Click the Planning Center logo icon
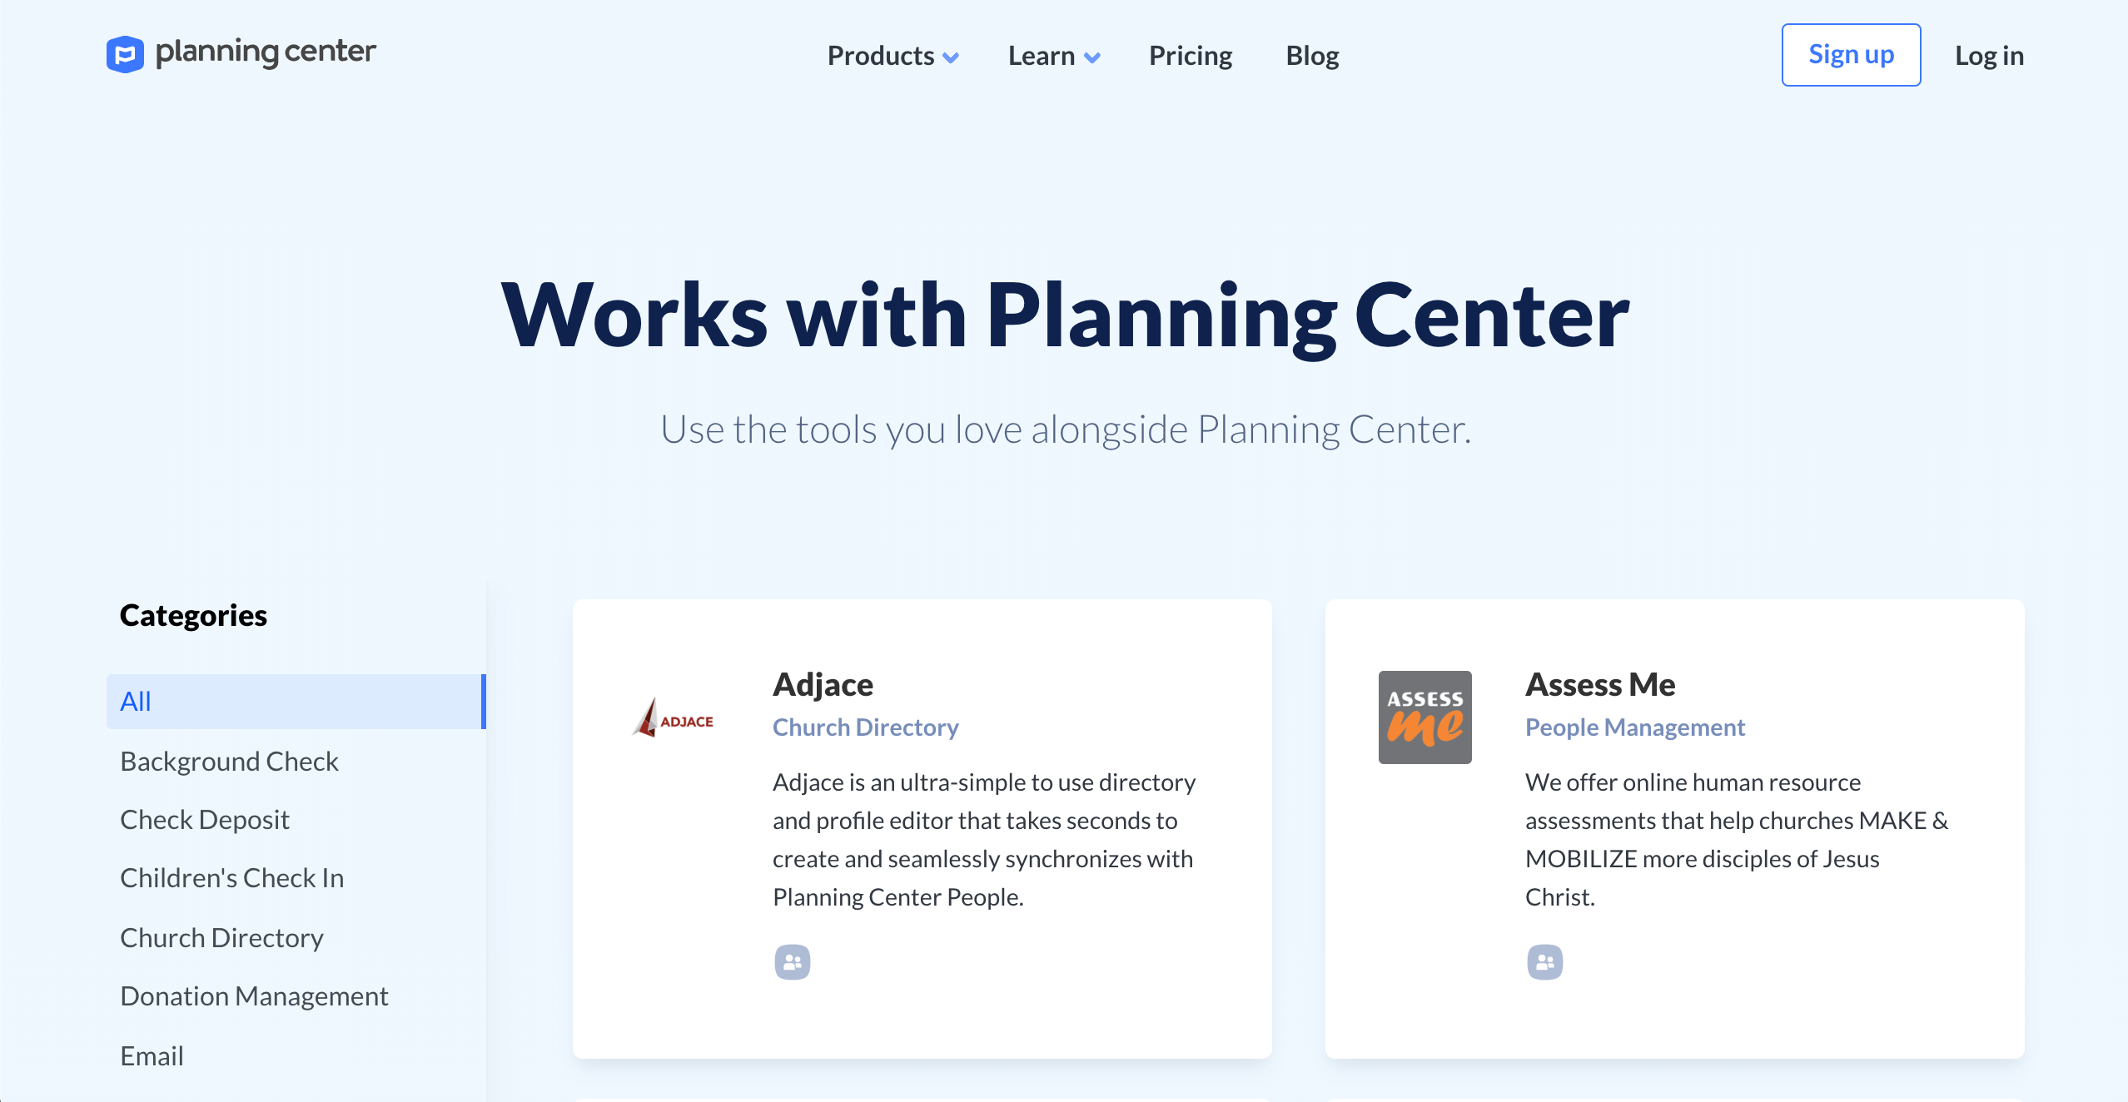The height and width of the screenshot is (1102, 2128). coord(125,54)
